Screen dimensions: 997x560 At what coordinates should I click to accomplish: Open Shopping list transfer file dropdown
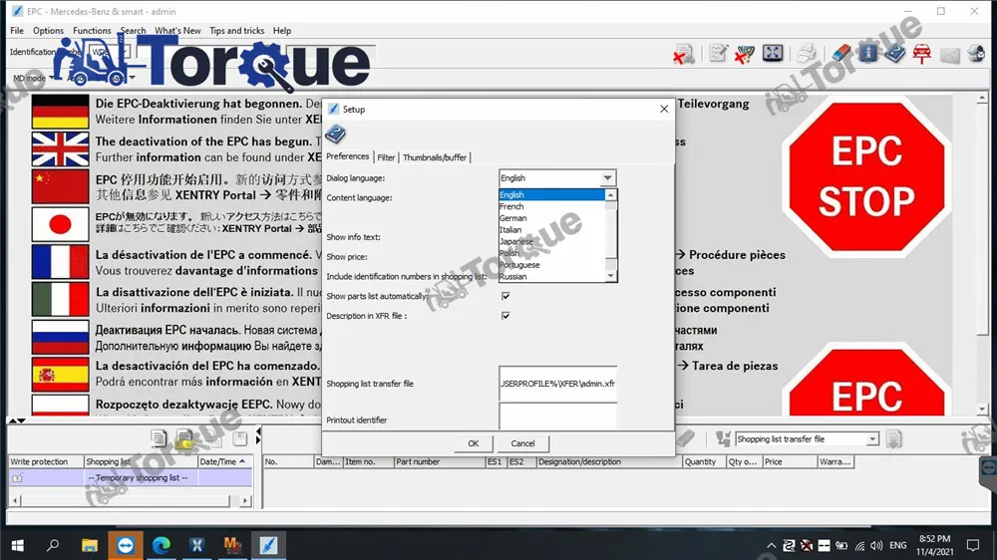[x=872, y=439]
